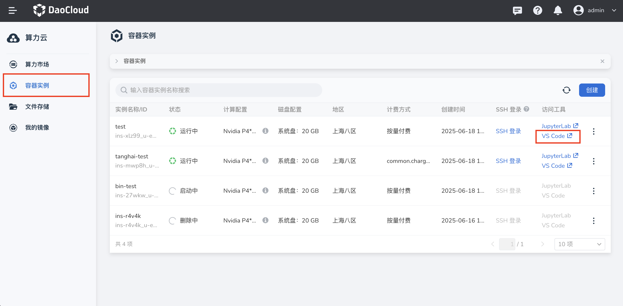Open the 10 项 page size dropdown
Viewport: 623px width, 306px height.
point(580,244)
